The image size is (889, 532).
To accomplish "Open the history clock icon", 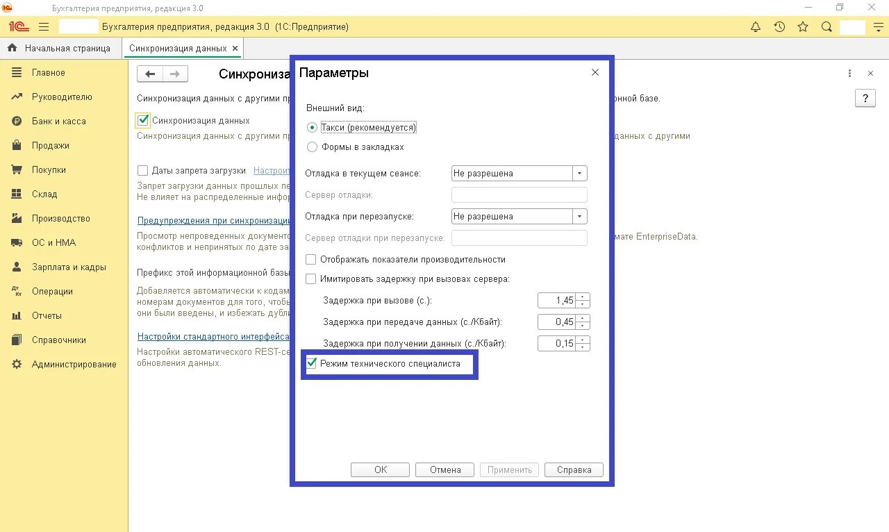I will (x=779, y=27).
